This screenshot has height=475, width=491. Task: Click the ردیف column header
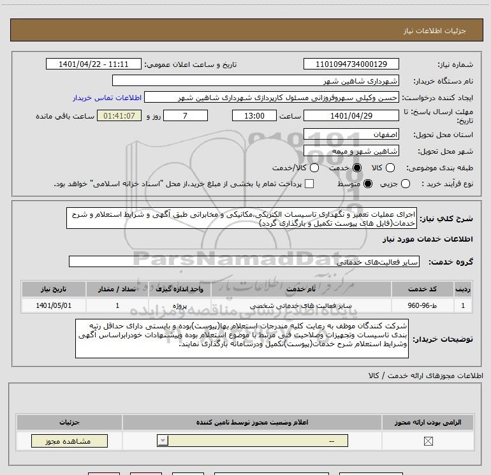(x=463, y=289)
